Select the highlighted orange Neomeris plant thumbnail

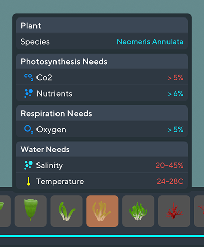click(x=102, y=211)
